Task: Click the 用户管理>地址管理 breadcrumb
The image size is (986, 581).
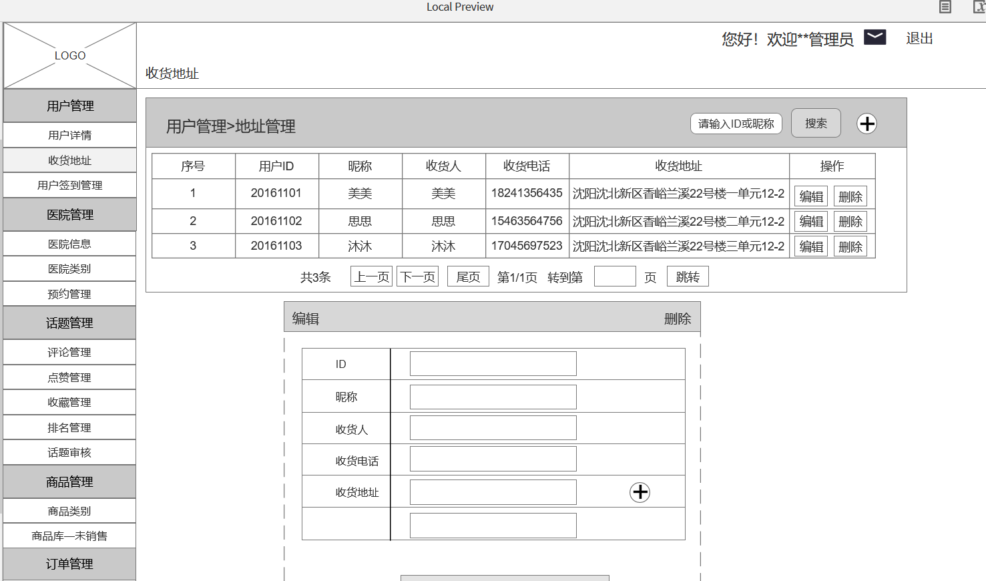Action: click(230, 126)
